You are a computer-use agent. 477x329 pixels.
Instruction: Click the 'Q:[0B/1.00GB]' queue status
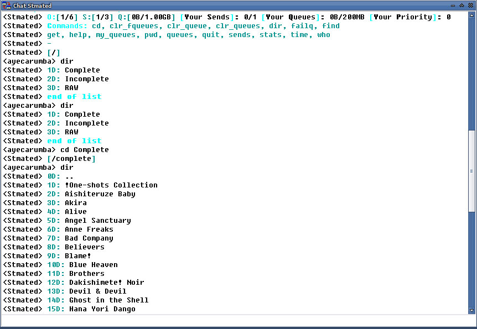tap(147, 17)
